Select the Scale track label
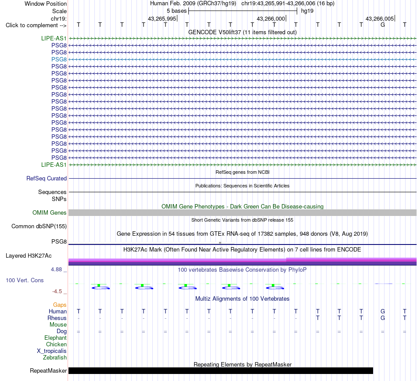Image resolution: width=417 pixels, height=381 pixels. click(59, 11)
